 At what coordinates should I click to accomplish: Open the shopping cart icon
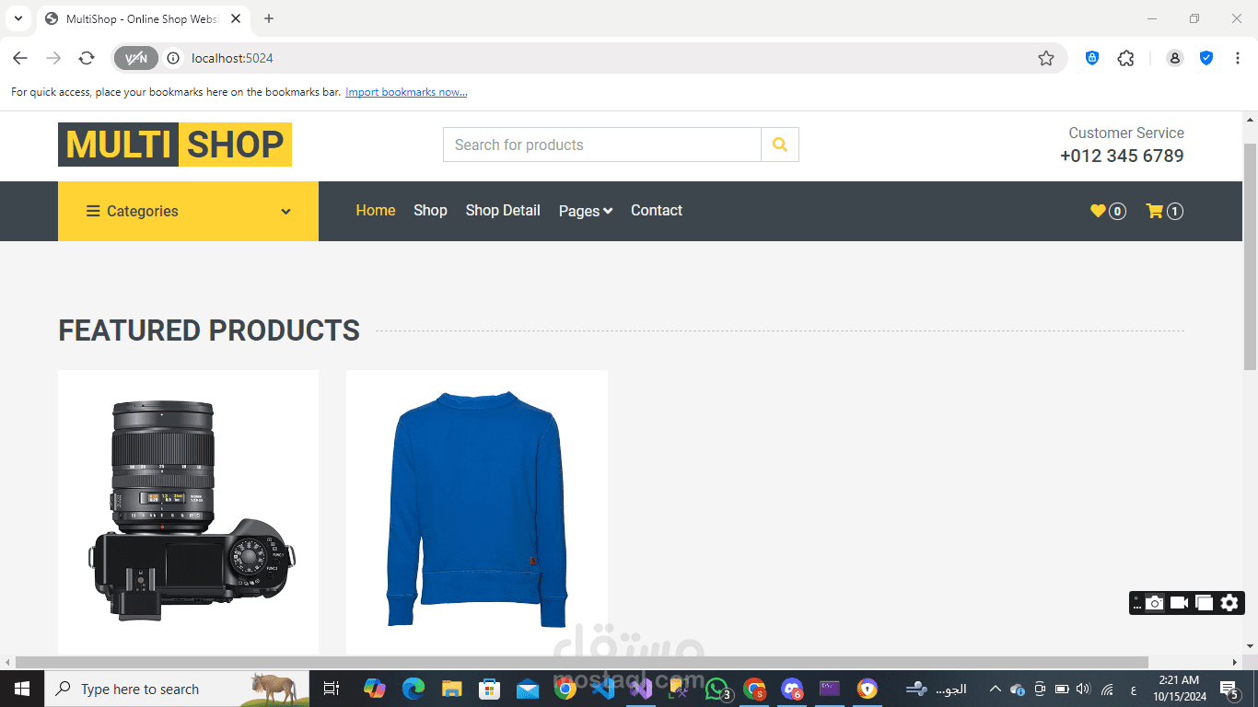(x=1154, y=211)
